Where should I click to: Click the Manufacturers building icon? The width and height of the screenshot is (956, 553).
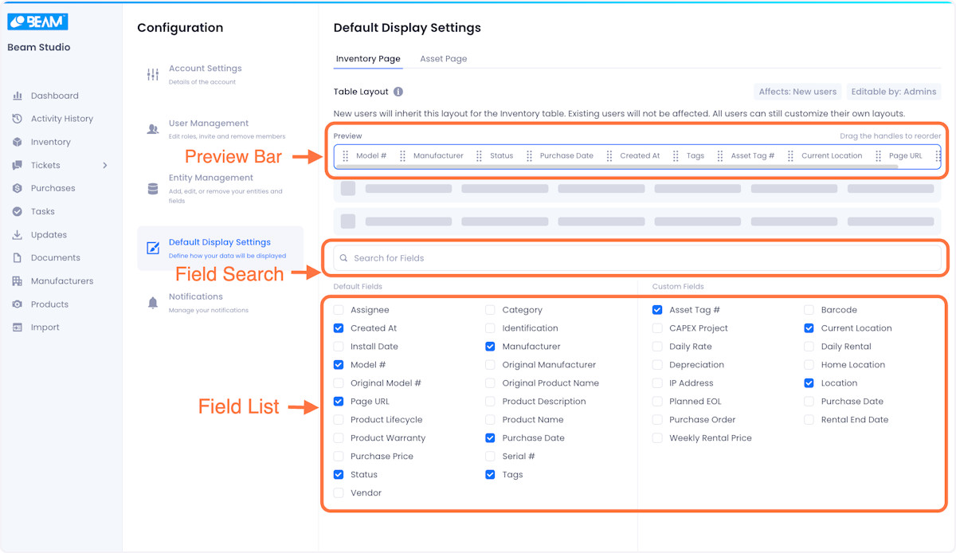coord(18,280)
